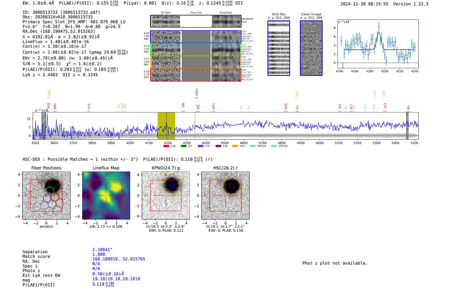Image resolution: width=451 pixels, height=307 pixels.
Task: Click the Lineflux Map panel
Action: (106, 196)
